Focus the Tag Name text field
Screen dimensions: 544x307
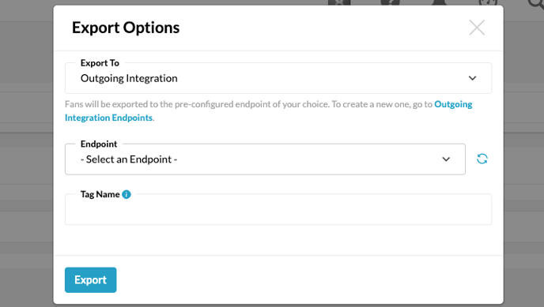click(278, 209)
